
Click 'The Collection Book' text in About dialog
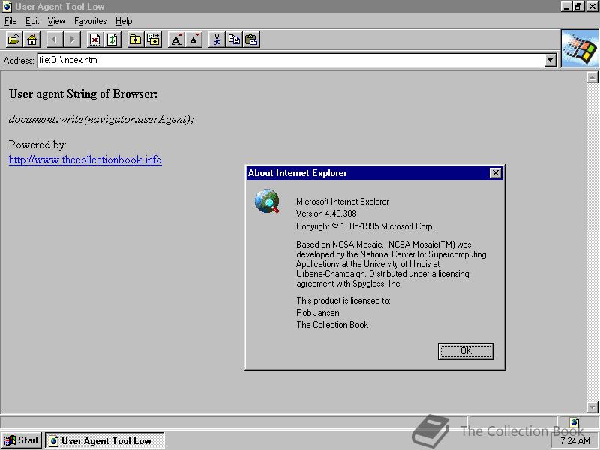coord(332,325)
